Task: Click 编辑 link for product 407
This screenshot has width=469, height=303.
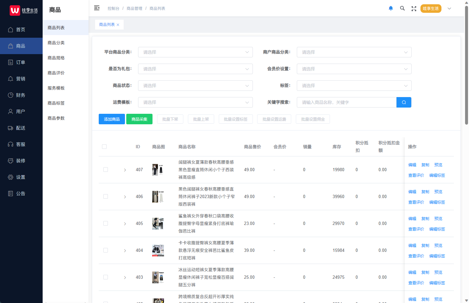Action: tap(412, 165)
